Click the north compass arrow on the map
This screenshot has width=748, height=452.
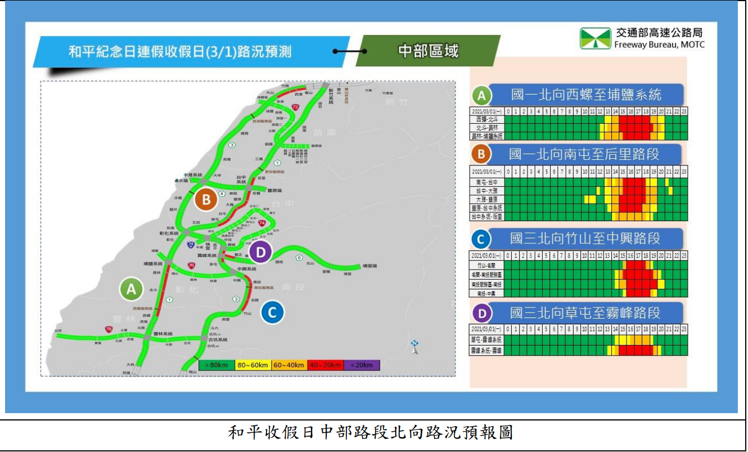pos(414,346)
